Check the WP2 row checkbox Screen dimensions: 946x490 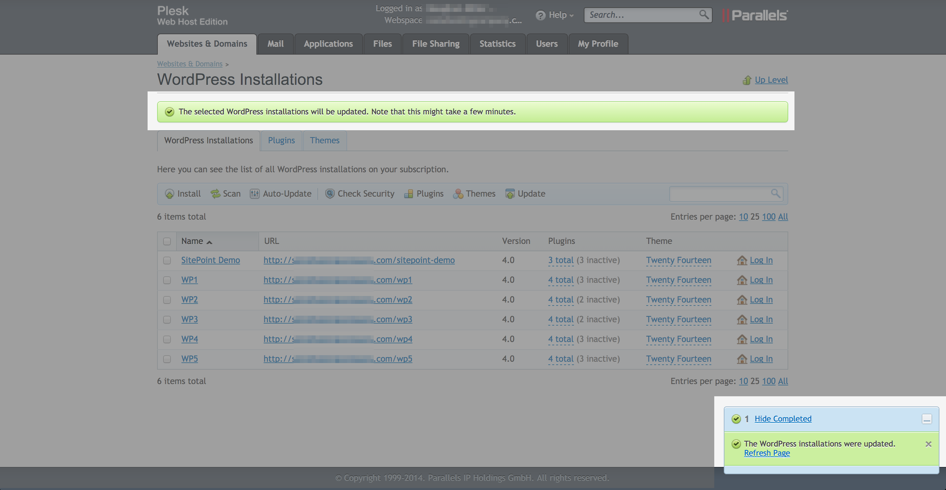tap(167, 300)
